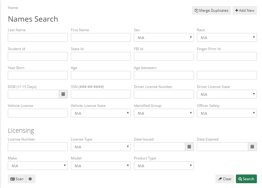Screen dimensions: 262x188
Task: Expand the Race dropdown
Action: (227, 38)
